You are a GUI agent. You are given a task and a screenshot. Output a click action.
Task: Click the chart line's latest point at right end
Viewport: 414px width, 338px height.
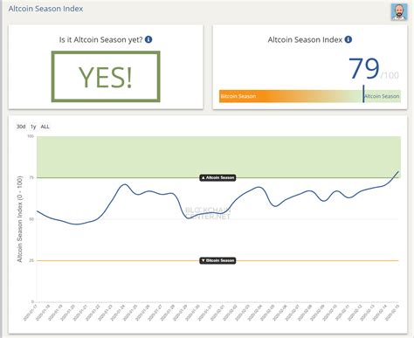(398, 171)
